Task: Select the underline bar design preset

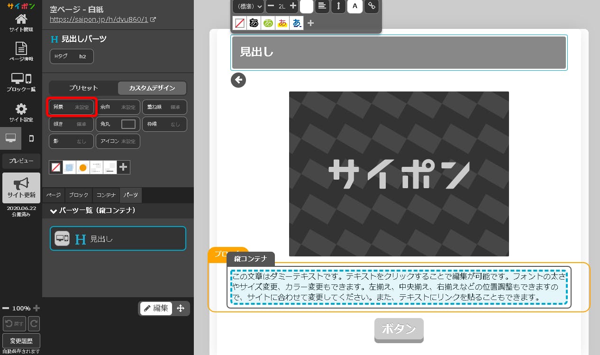Action: coord(110,167)
